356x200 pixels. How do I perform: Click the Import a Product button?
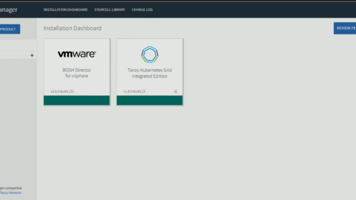(x=10, y=29)
